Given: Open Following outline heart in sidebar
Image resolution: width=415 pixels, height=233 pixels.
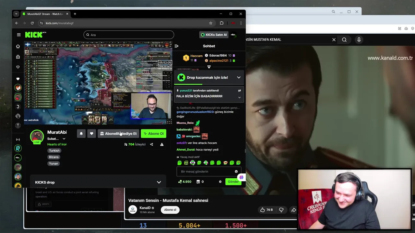Looking at the screenshot, I should point(18,67).
